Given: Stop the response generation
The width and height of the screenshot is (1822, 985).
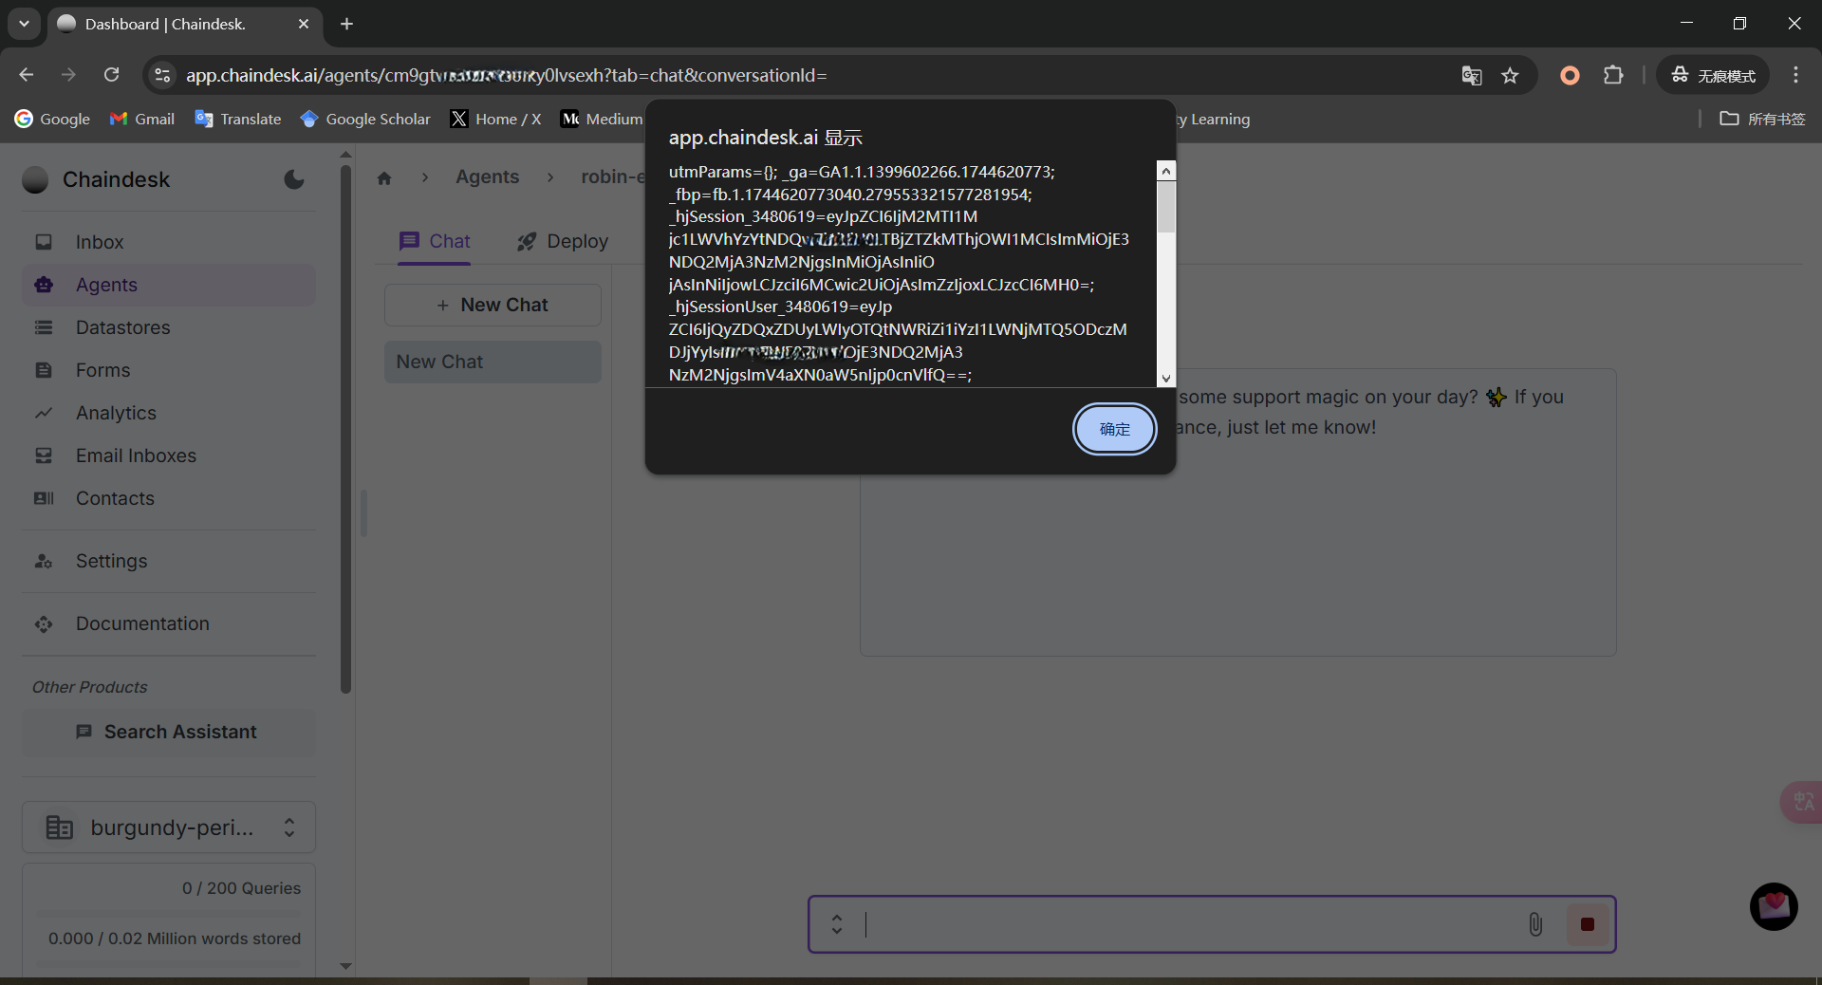Looking at the screenshot, I should click(x=1588, y=924).
